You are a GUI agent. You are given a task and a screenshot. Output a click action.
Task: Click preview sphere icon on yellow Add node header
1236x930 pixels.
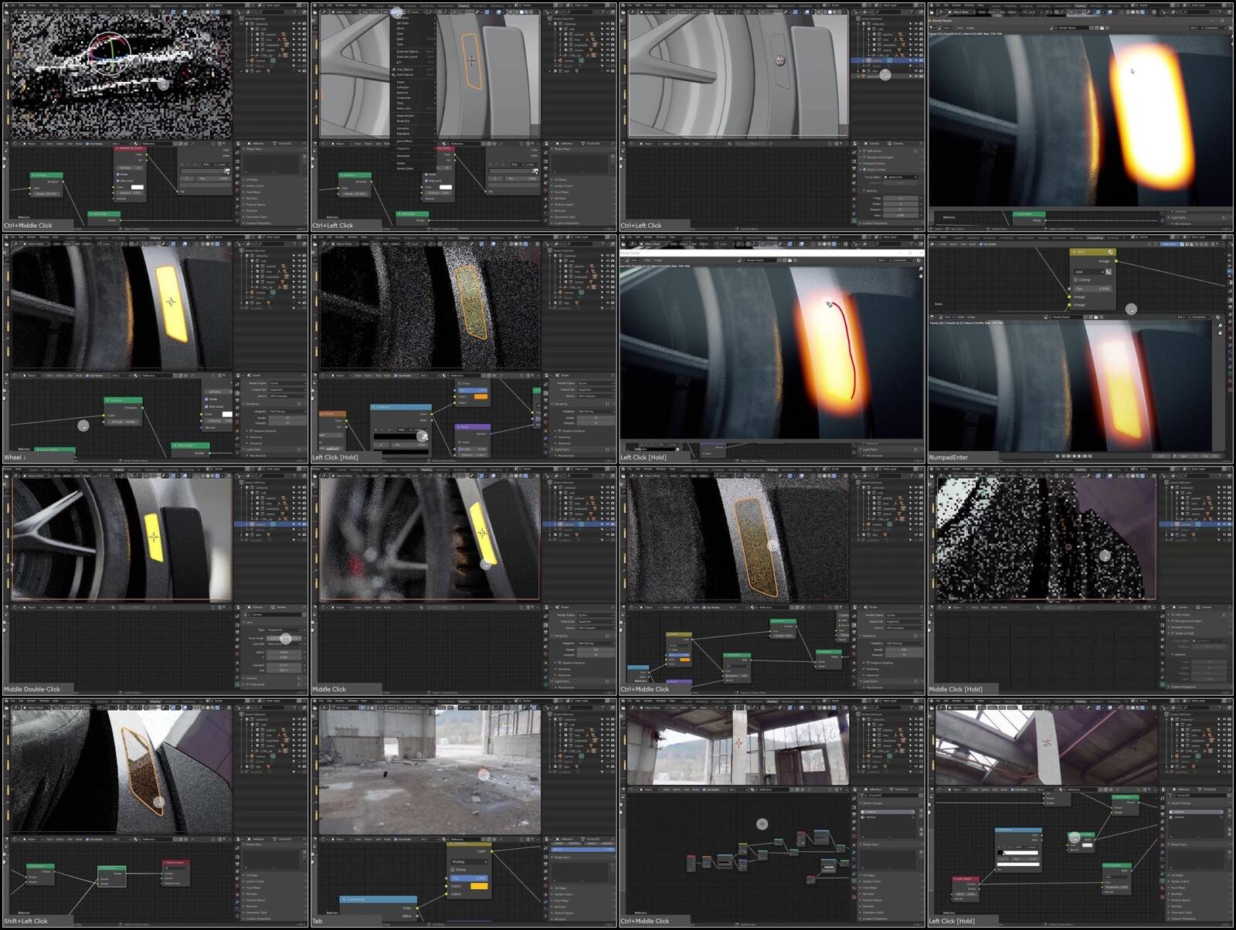click(x=1110, y=252)
